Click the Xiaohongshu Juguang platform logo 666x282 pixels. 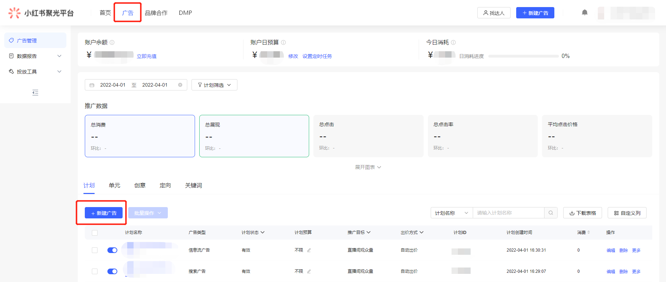41,13
